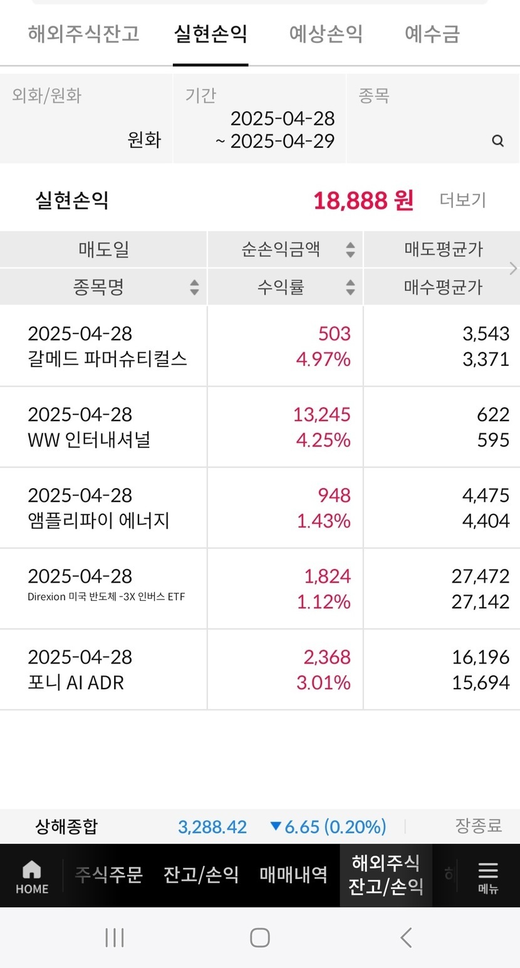Viewport: 520px width, 968px height.
Task: Sort by 수익률 using sort arrows
Action: [350, 288]
